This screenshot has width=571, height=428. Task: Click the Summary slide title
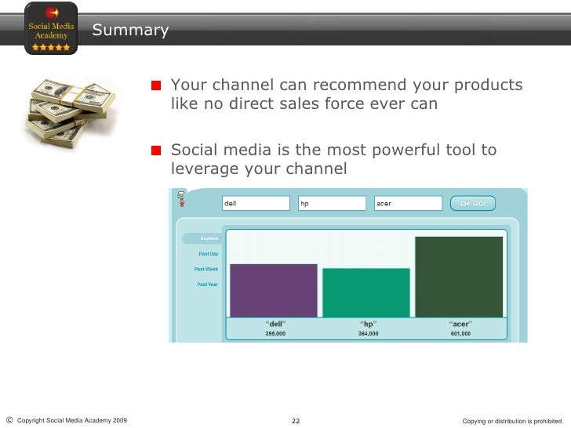pyautogui.click(x=130, y=30)
